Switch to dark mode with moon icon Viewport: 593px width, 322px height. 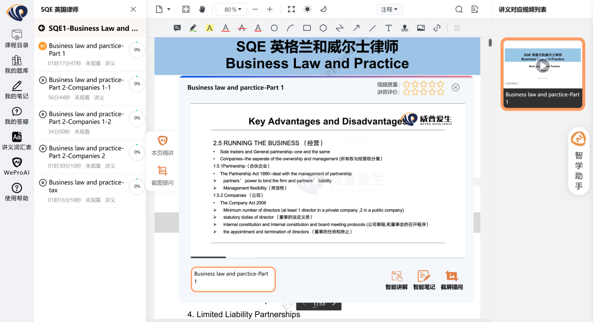pos(323,9)
